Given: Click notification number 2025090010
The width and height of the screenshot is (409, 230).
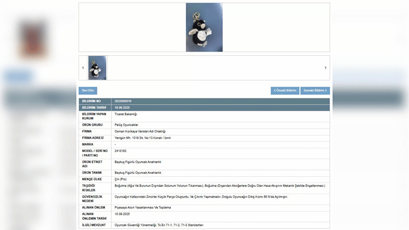Looking at the screenshot, I should 123,101.
